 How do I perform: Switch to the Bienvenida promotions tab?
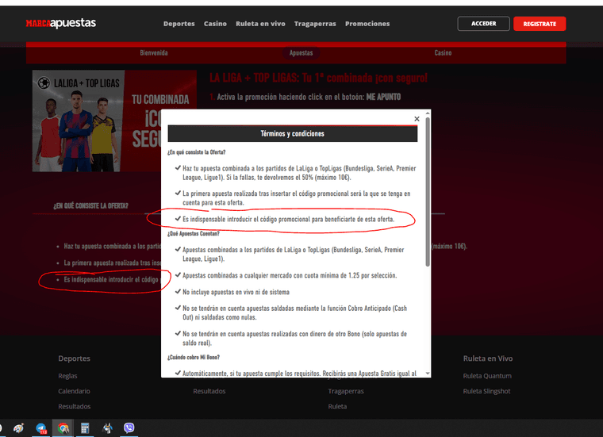(x=154, y=53)
